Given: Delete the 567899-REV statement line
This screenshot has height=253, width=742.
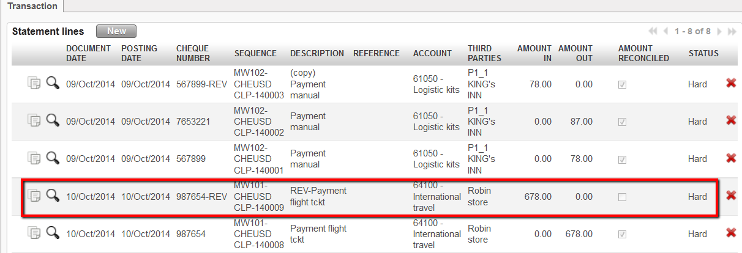Looking at the screenshot, I should (730, 83).
